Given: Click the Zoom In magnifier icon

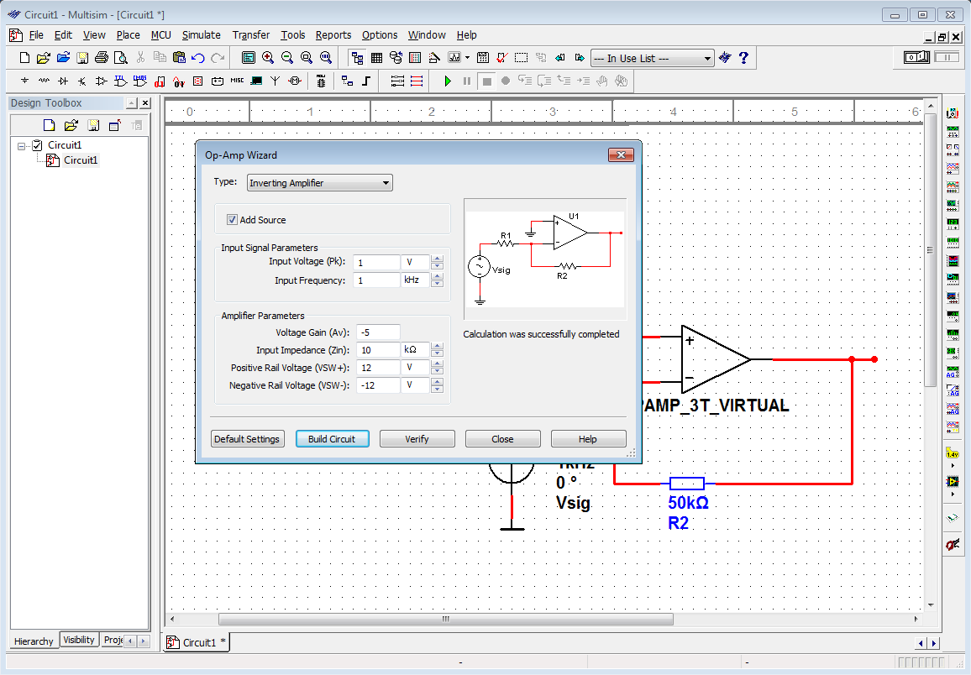Looking at the screenshot, I should tap(267, 58).
